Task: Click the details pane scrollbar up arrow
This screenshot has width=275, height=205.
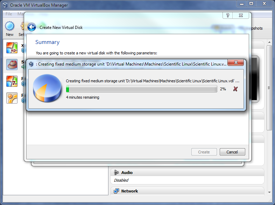Action: tap(269, 42)
